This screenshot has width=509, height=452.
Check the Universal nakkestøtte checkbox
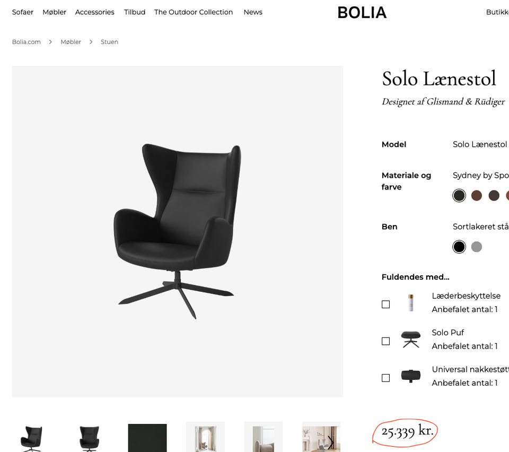coord(385,377)
